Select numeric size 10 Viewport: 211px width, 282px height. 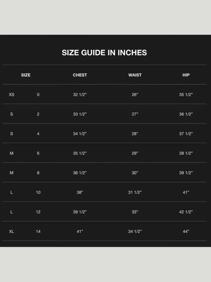(x=38, y=192)
